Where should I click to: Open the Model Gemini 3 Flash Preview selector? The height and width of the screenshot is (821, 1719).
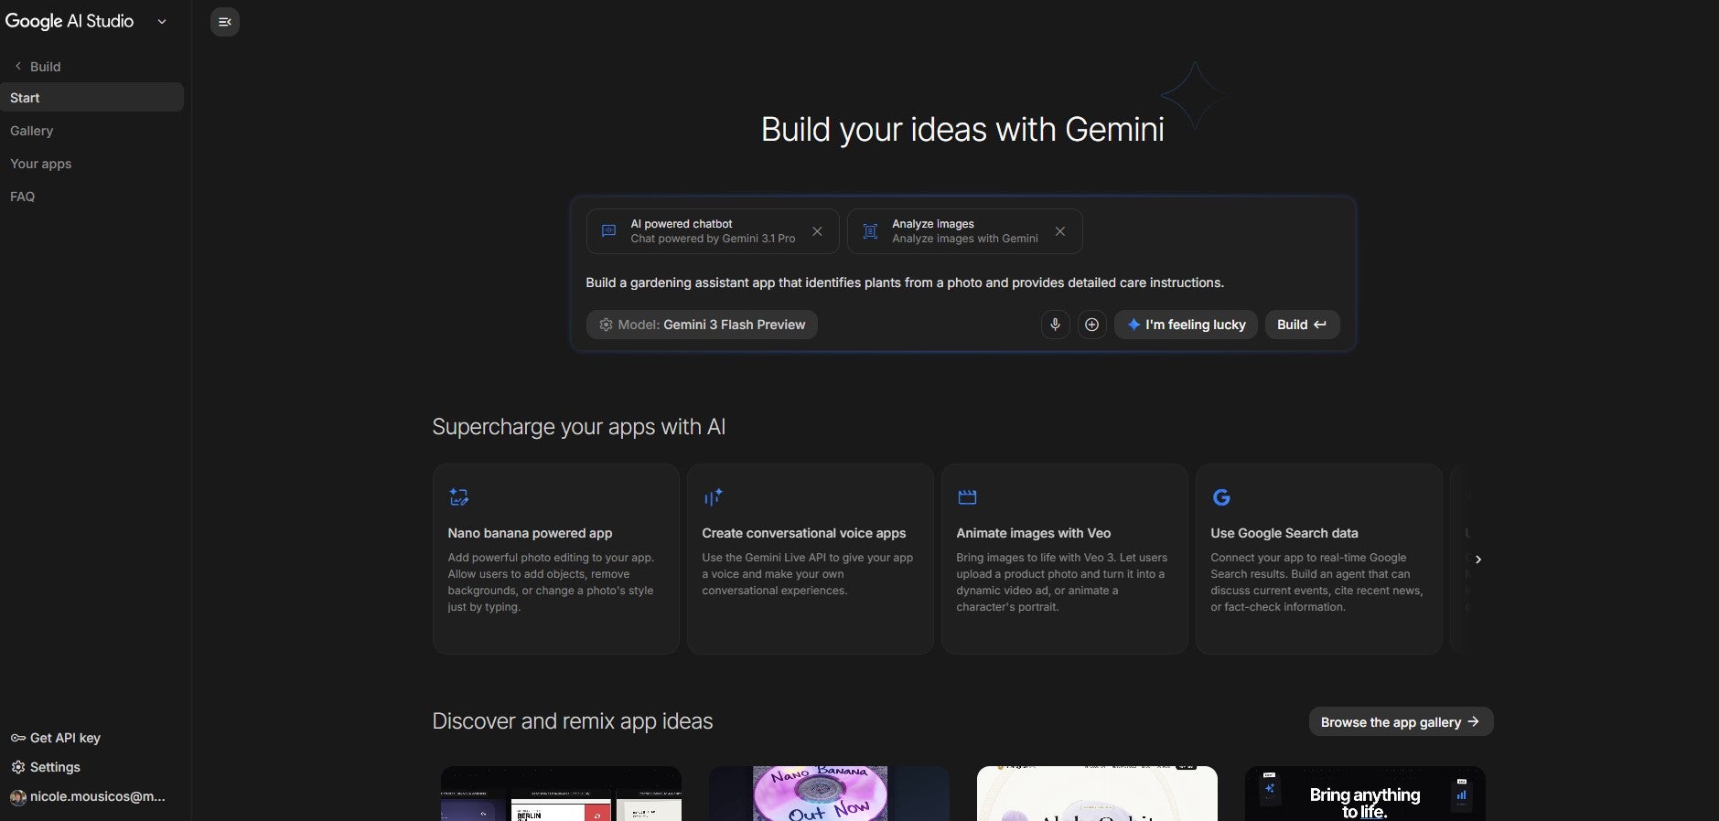click(x=702, y=325)
